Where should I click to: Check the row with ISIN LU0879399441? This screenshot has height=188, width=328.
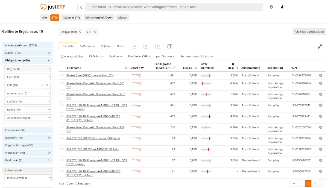[x=61, y=116]
